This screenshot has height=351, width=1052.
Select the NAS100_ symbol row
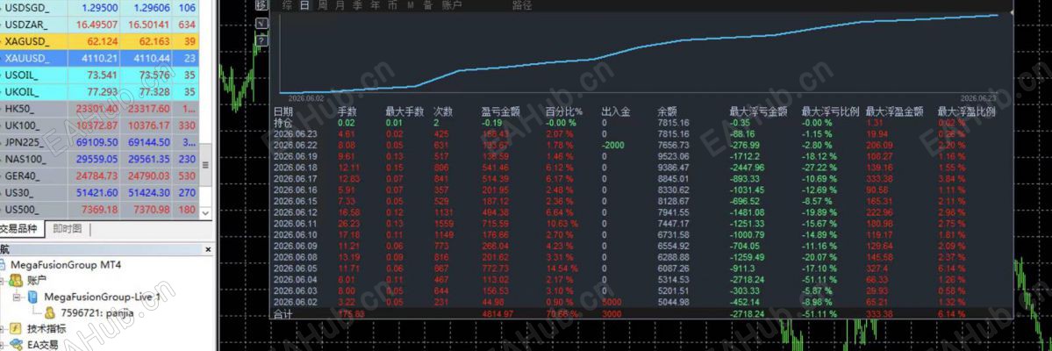[101, 159]
